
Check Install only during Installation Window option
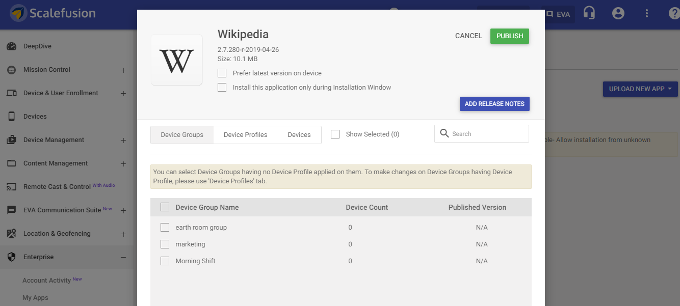[222, 88]
